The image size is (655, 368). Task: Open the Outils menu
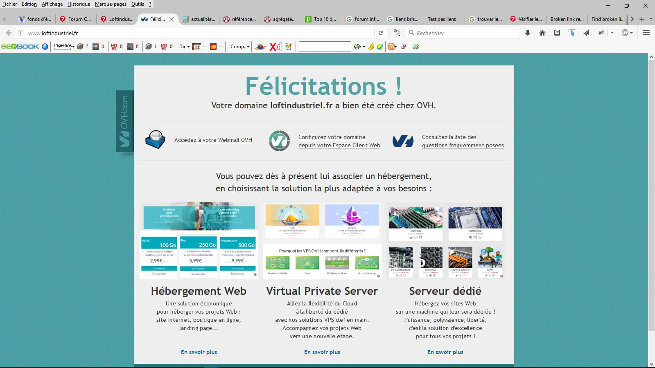click(138, 4)
